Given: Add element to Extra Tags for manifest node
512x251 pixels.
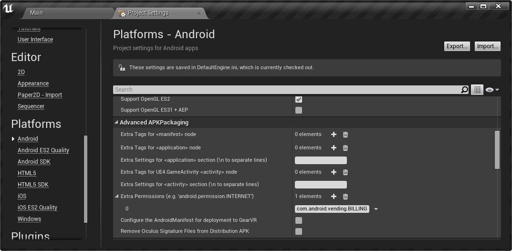Looking at the screenshot, I should pyautogui.click(x=334, y=135).
